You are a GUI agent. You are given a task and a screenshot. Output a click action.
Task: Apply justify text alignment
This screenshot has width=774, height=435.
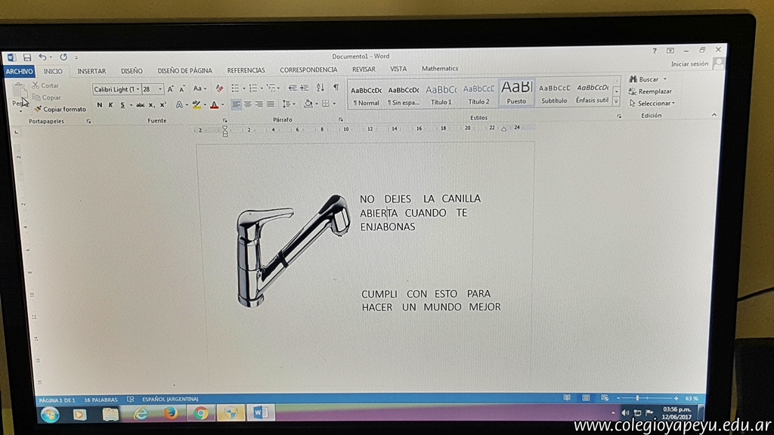click(x=271, y=104)
